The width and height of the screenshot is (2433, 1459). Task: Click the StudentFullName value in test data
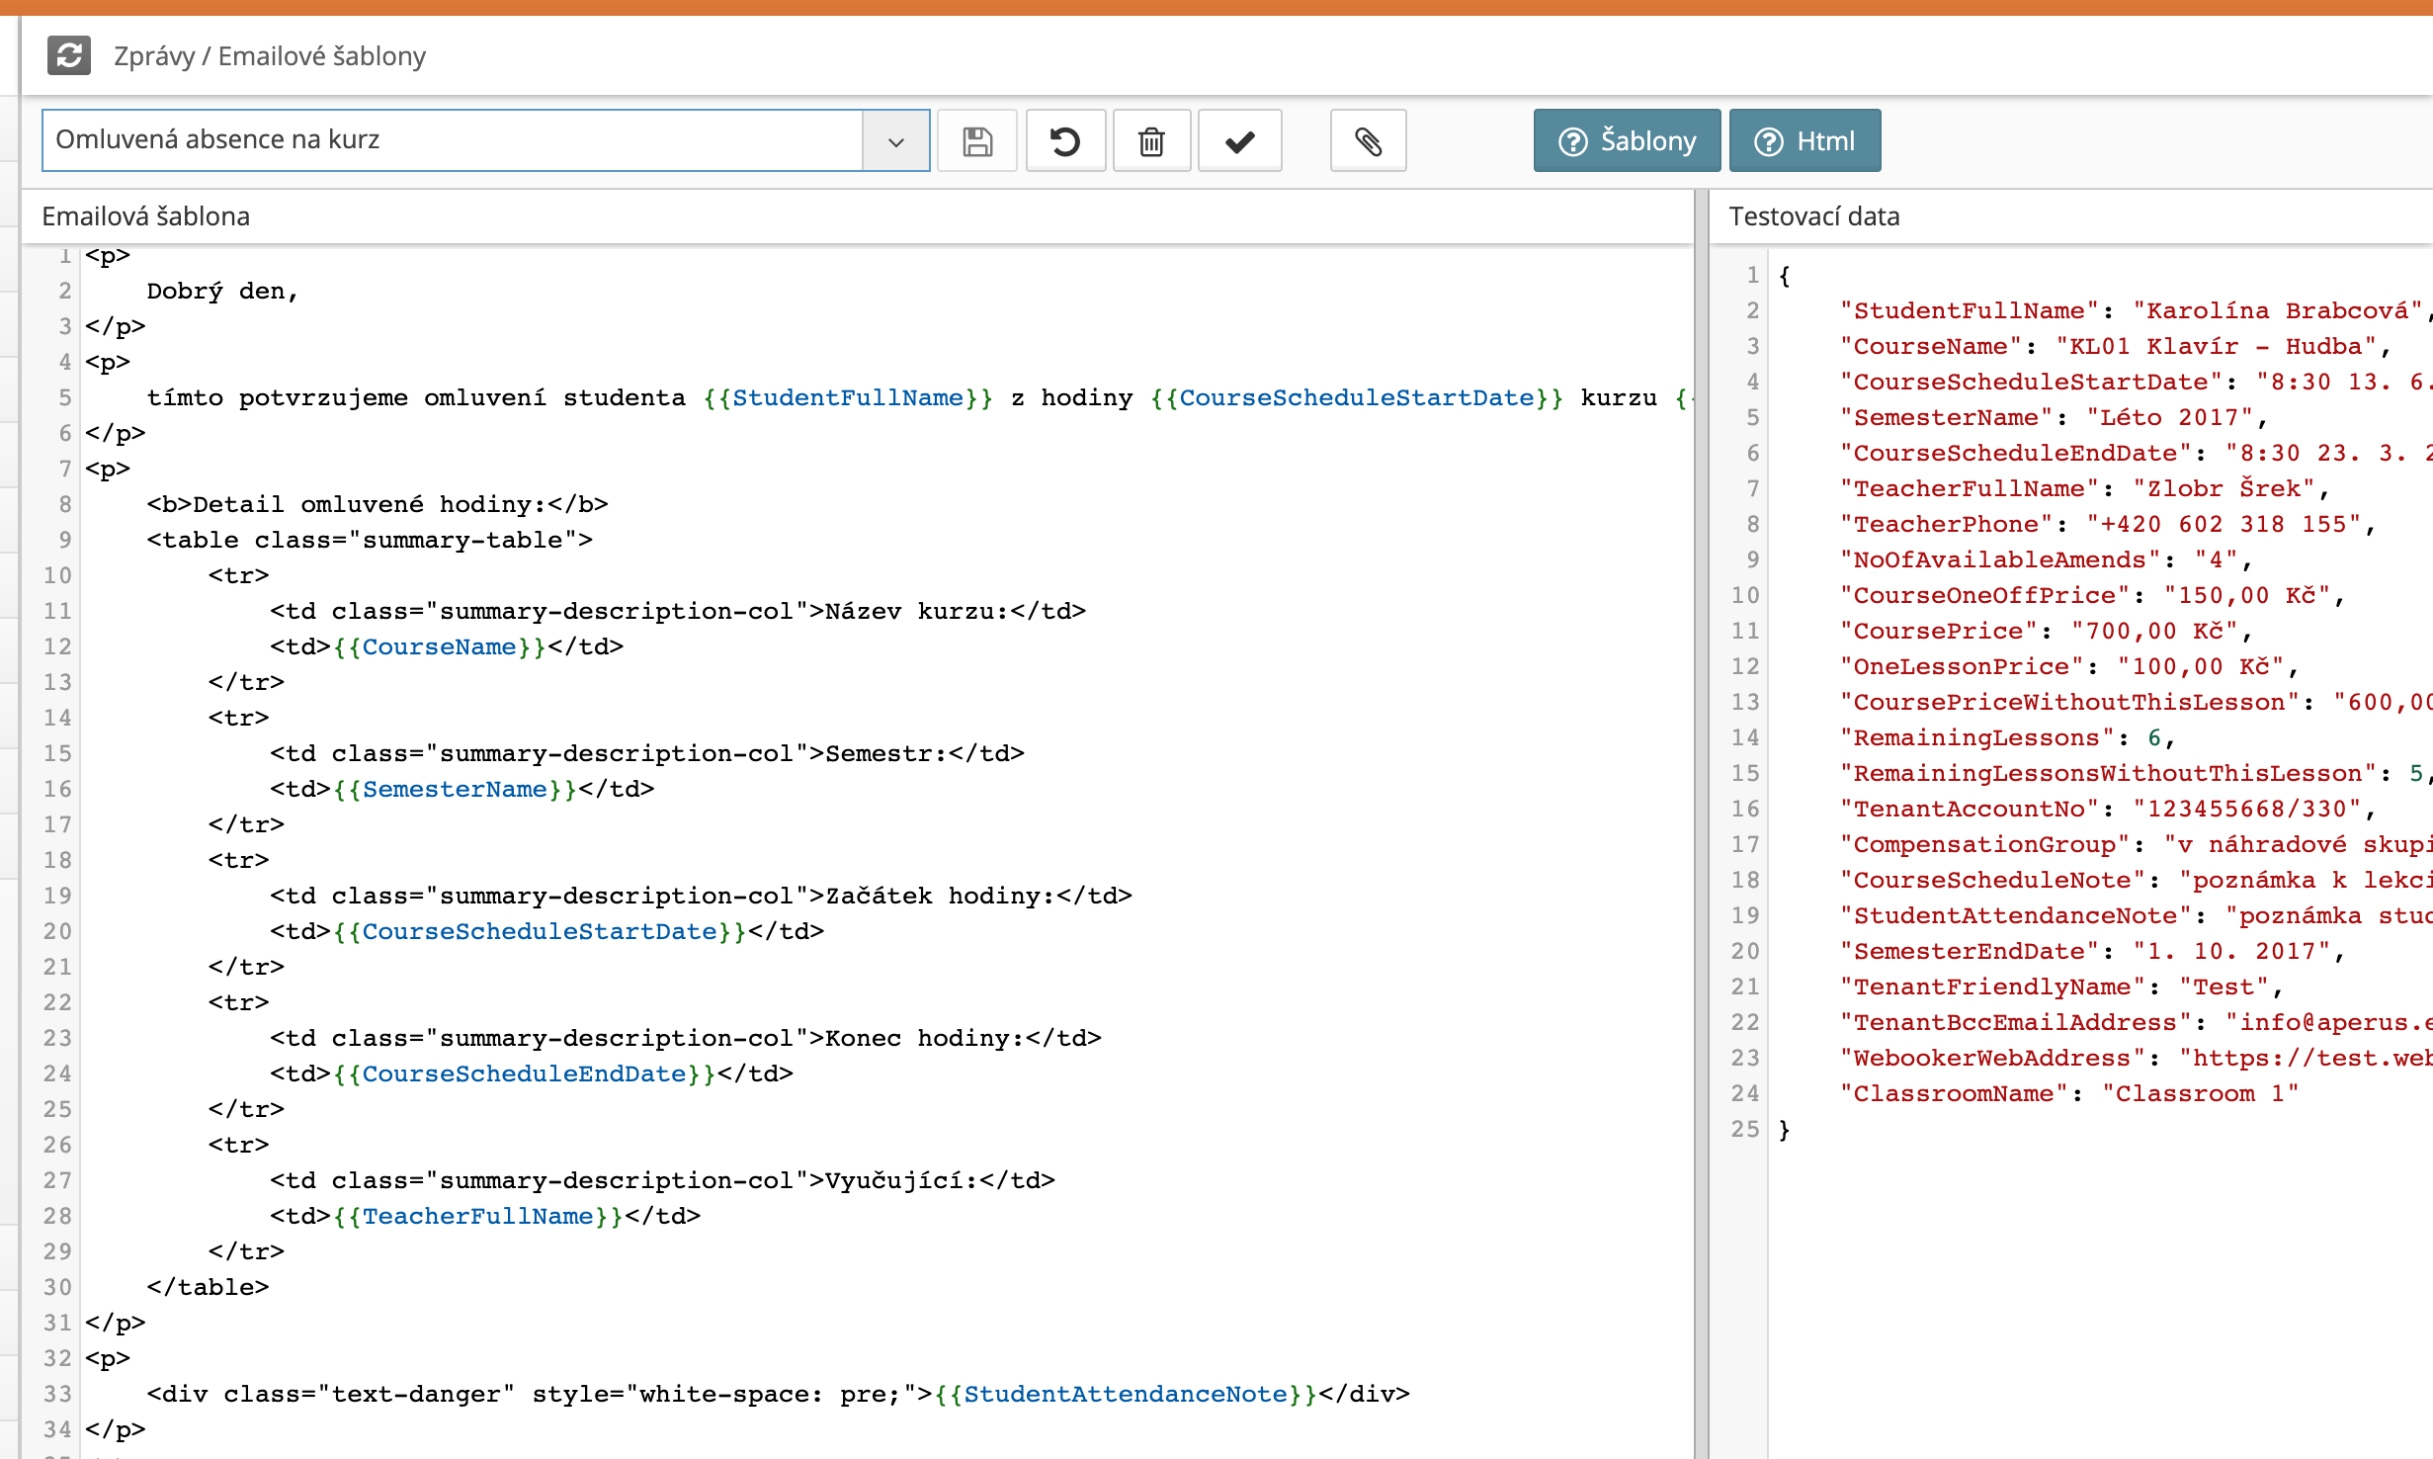click(2276, 311)
